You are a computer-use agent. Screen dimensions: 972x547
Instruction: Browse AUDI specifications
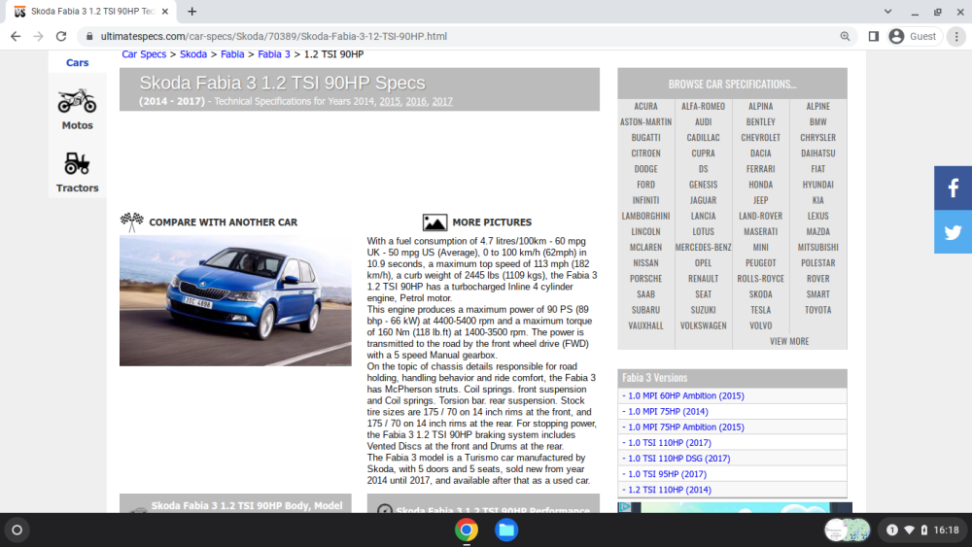pyautogui.click(x=703, y=122)
